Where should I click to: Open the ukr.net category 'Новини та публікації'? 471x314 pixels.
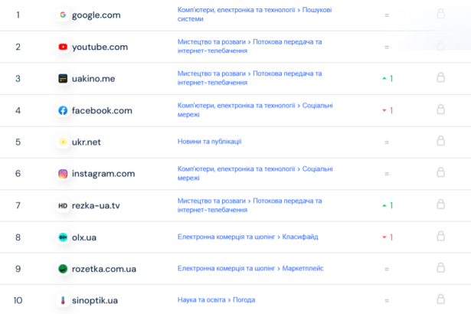(209, 142)
